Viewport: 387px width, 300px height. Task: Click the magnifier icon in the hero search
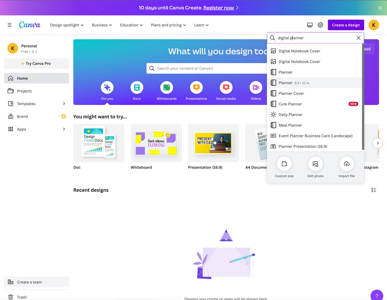coord(152,68)
